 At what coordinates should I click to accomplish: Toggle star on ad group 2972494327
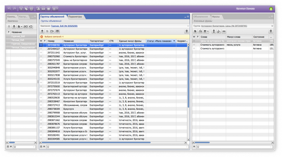[41, 49]
